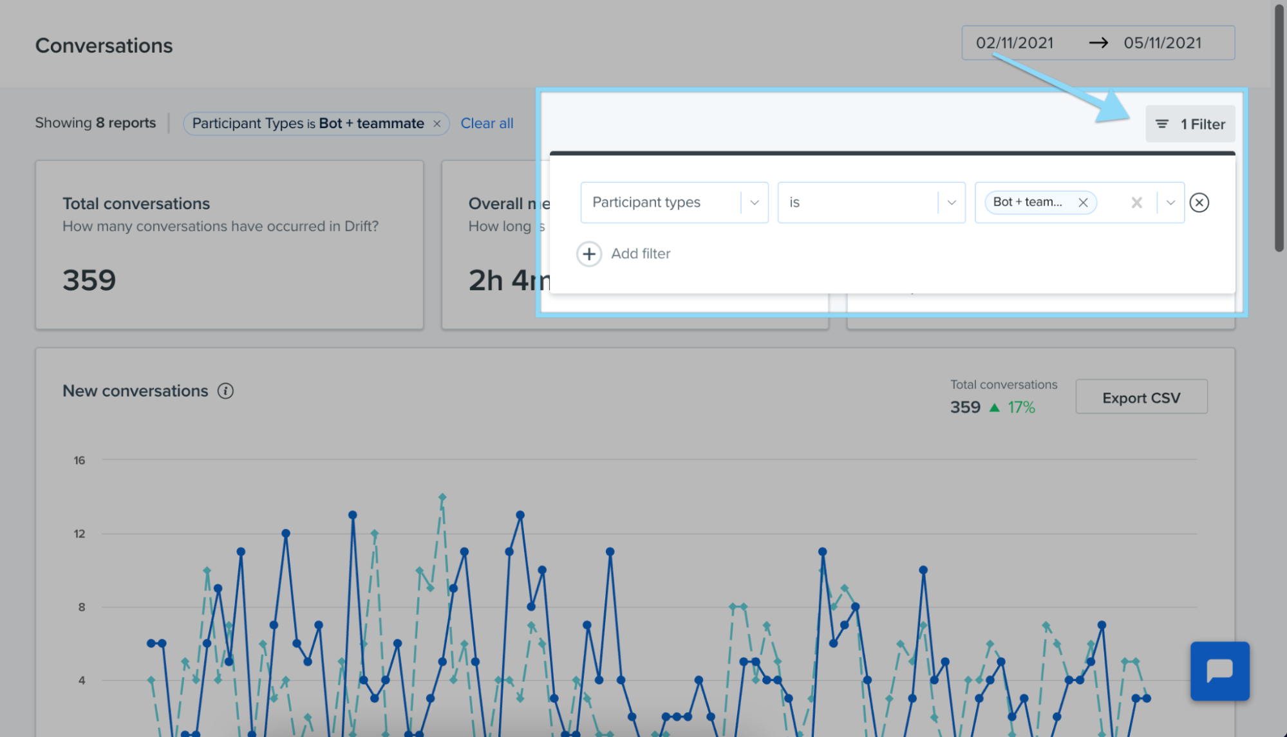Click the page vertical scrollbar
This screenshot has width=1287, height=737.
coord(1279,129)
